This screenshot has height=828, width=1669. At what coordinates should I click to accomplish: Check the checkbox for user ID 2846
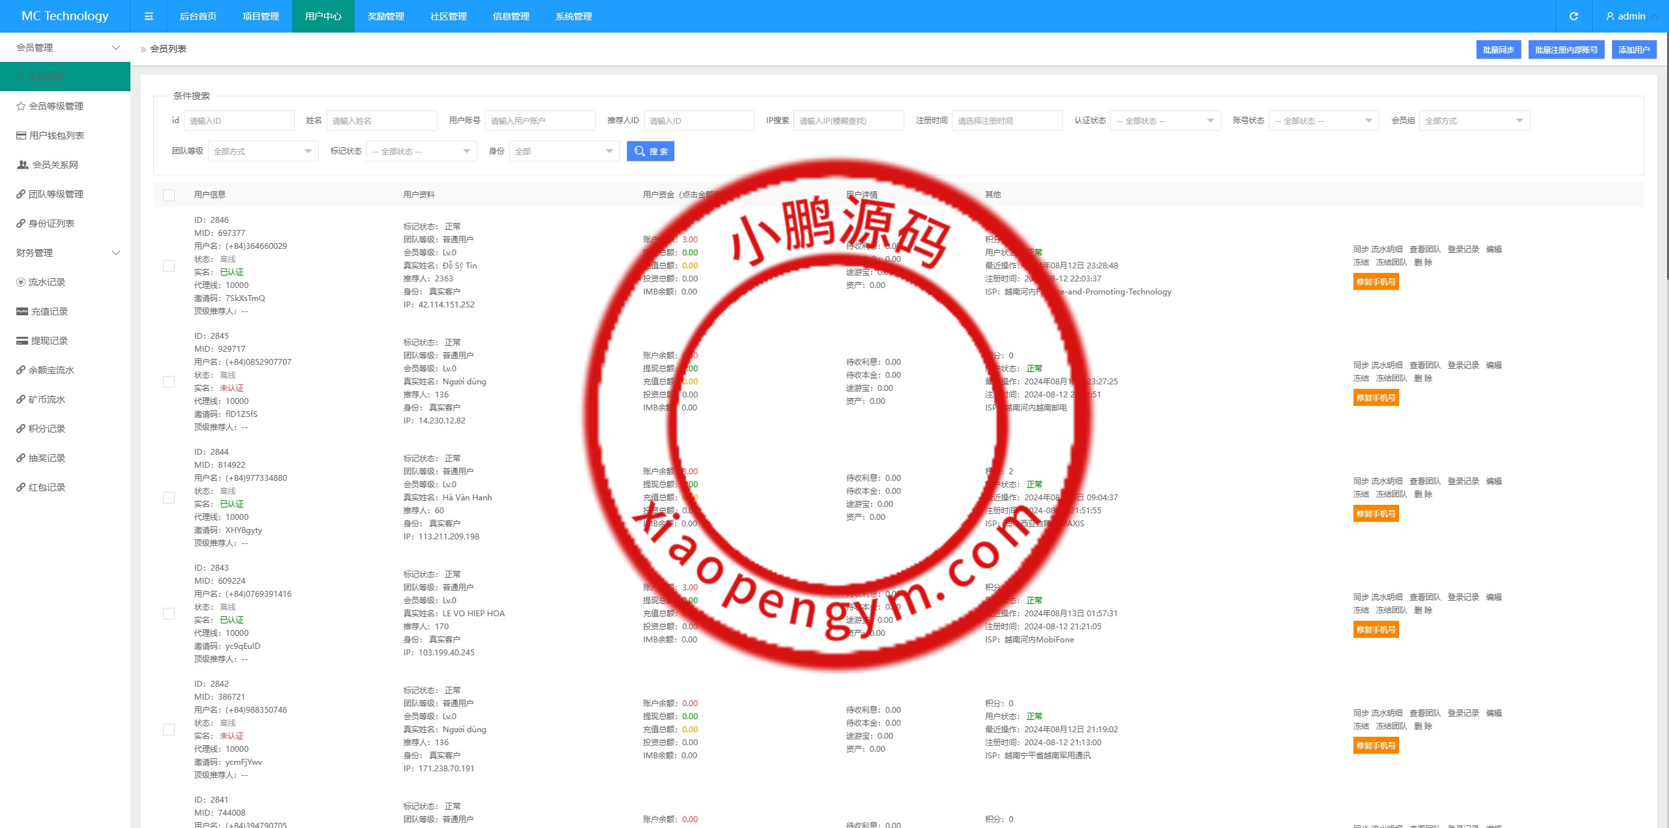click(x=169, y=266)
